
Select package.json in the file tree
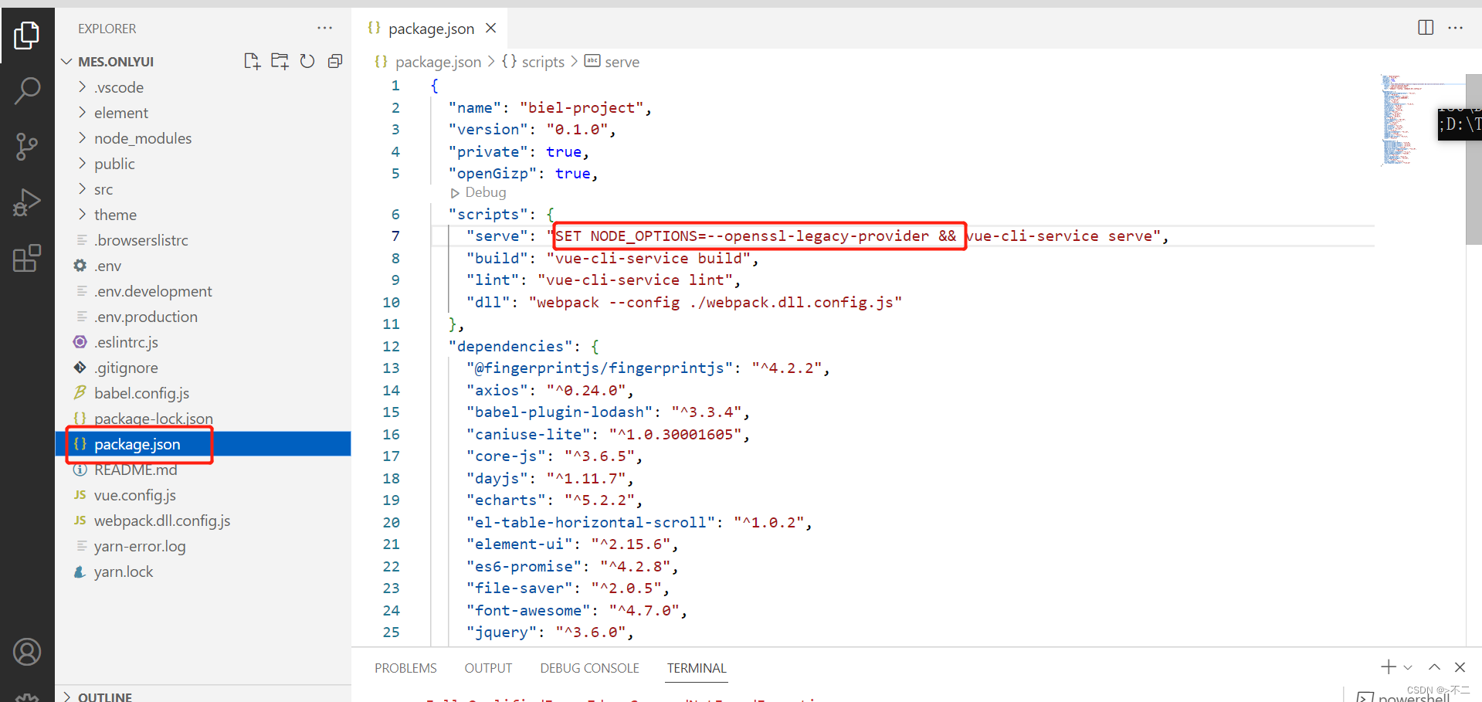point(203,444)
